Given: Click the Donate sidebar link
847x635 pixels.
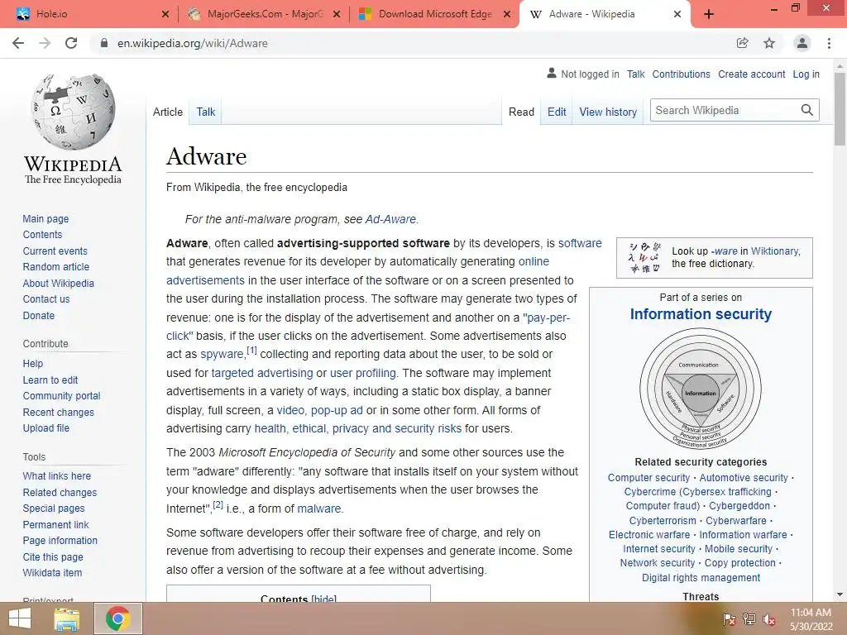Looking at the screenshot, I should [x=38, y=315].
